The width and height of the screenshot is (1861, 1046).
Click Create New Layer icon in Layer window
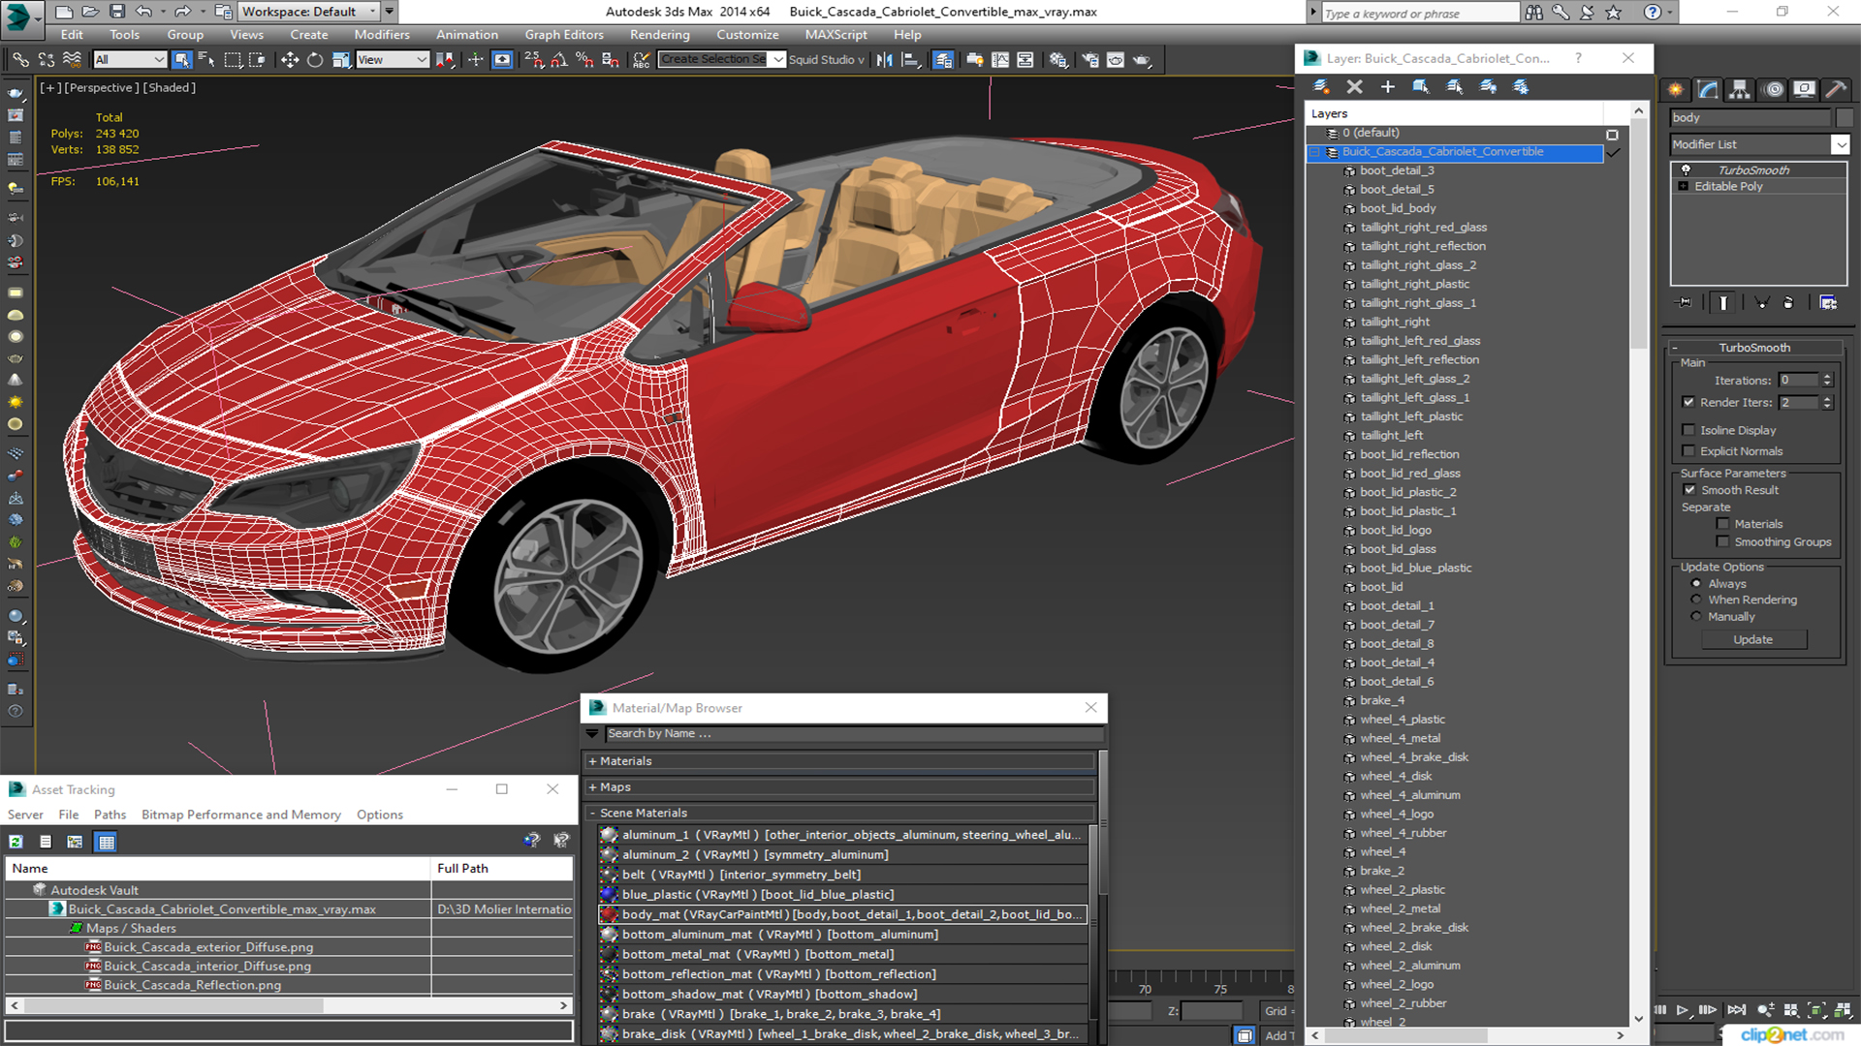1322,87
